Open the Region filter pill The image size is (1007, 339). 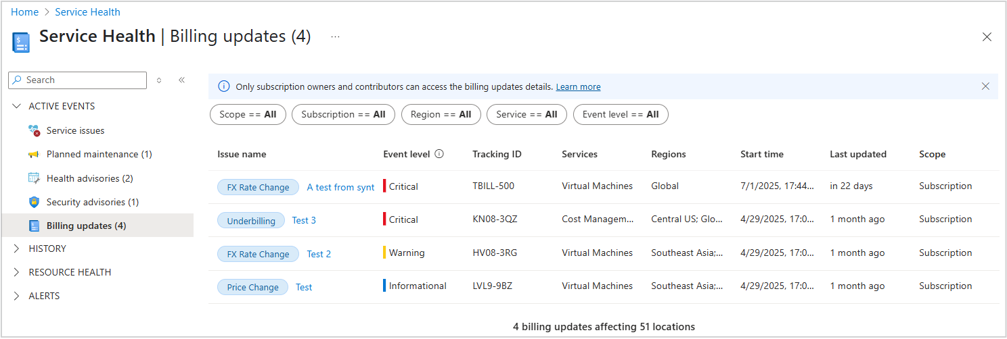click(441, 115)
